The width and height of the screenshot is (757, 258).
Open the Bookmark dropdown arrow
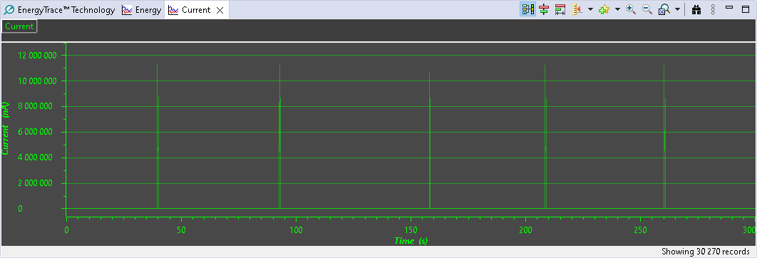(617, 9)
